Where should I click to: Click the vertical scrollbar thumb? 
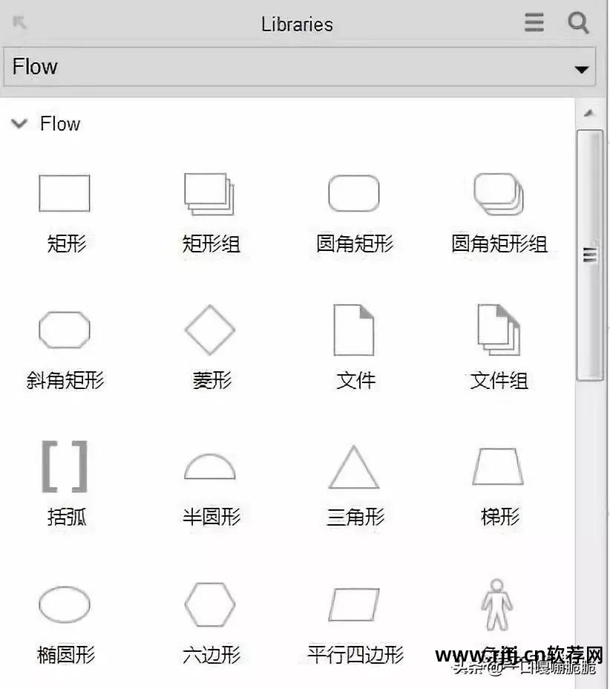(x=590, y=255)
